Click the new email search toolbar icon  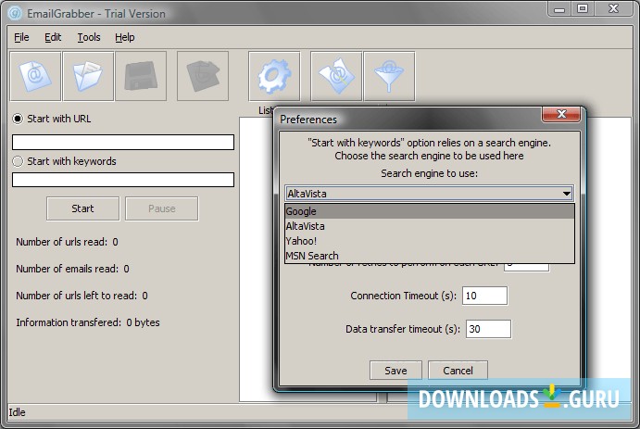pos(35,76)
